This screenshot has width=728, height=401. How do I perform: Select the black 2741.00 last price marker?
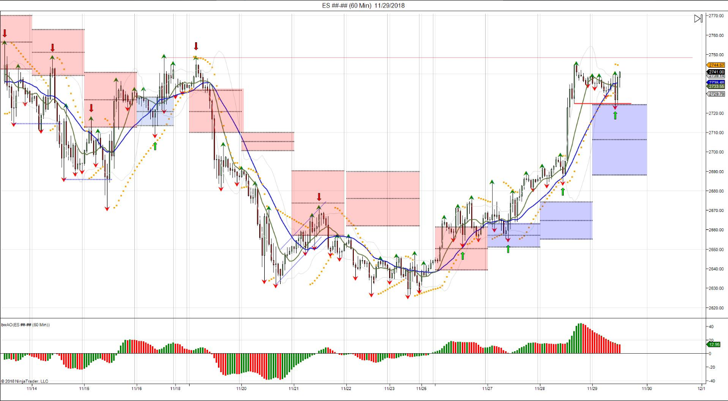(x=716, y=72)
